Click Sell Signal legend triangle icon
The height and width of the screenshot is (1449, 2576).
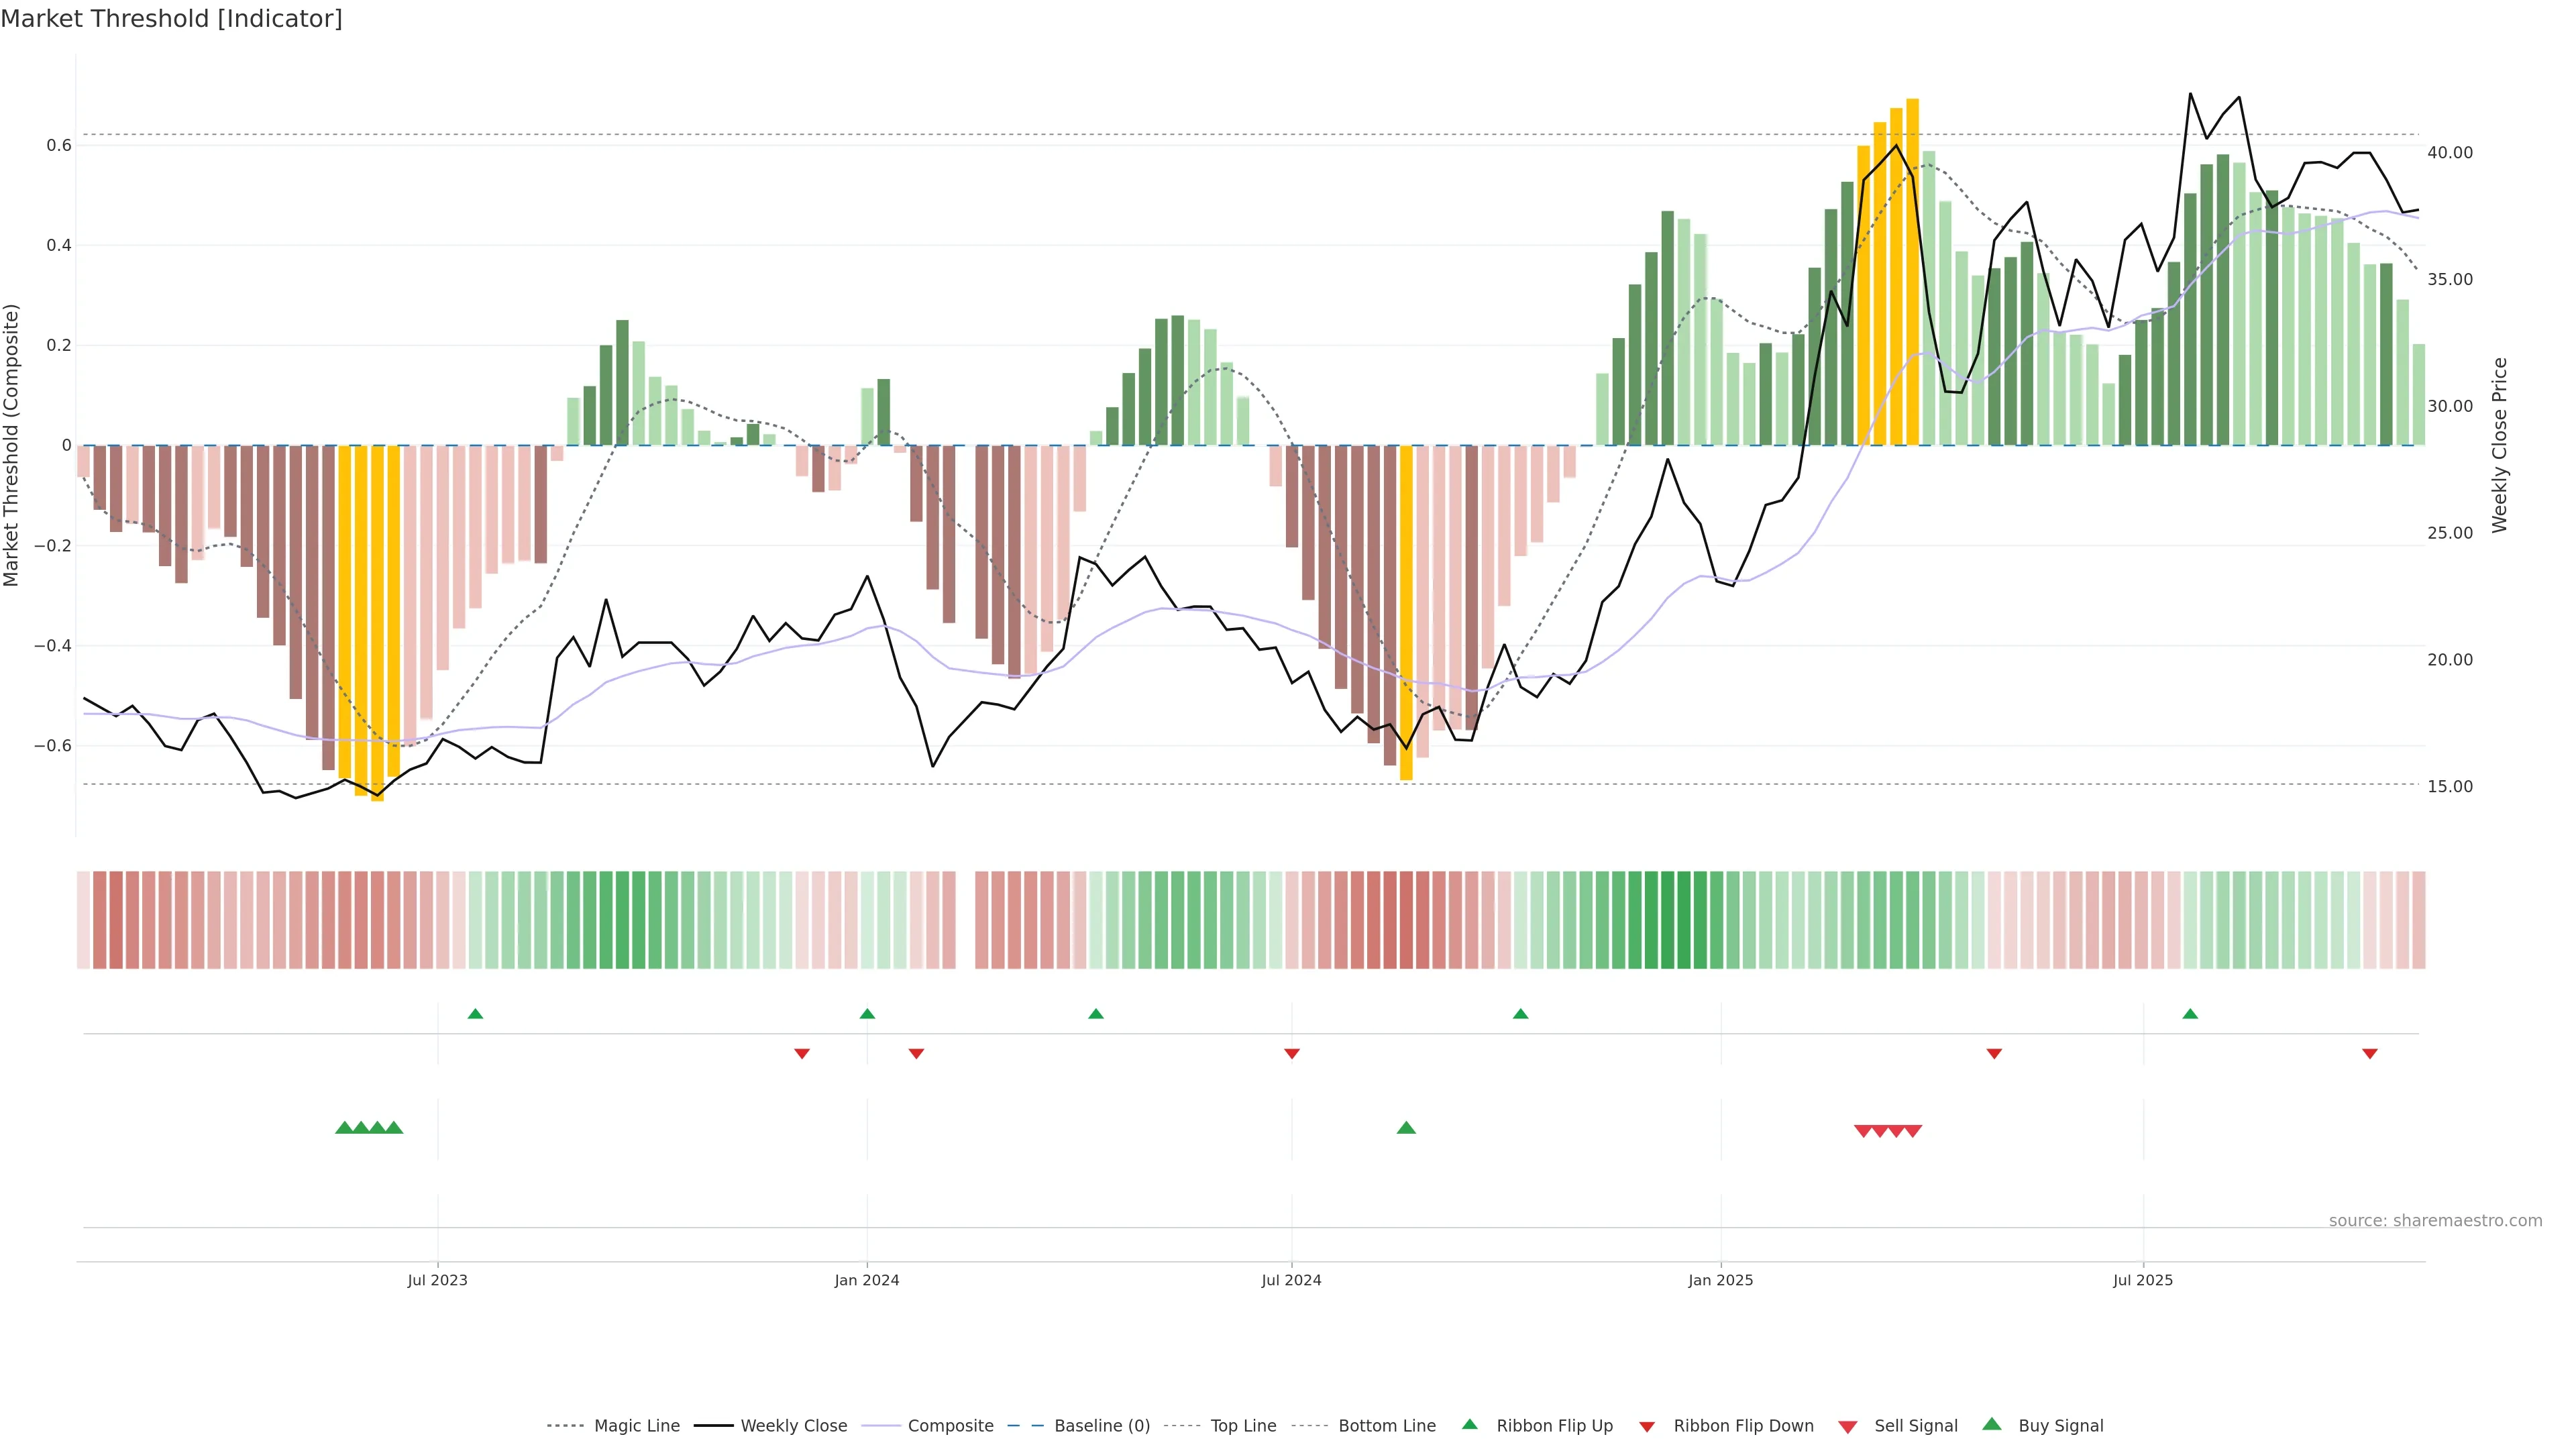(x=1848, y=1427)
